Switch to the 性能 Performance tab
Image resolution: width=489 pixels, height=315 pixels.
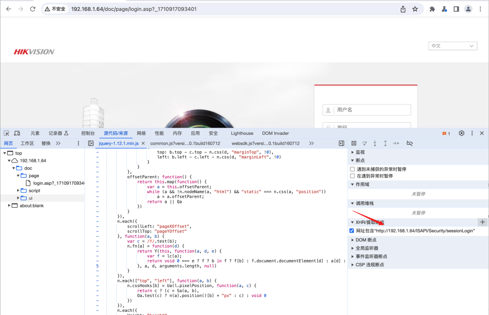coord(159,133)
